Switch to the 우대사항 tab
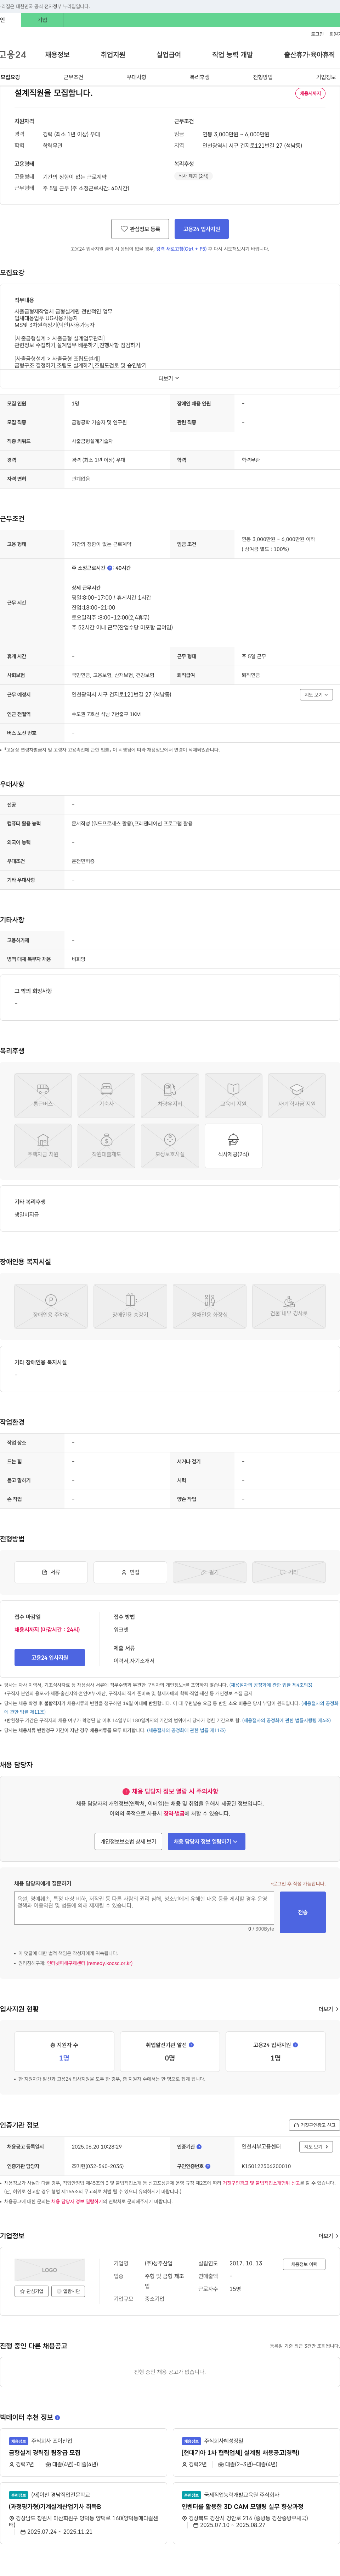This screenshot has width=340, height=2576. [x=137, y=77]
